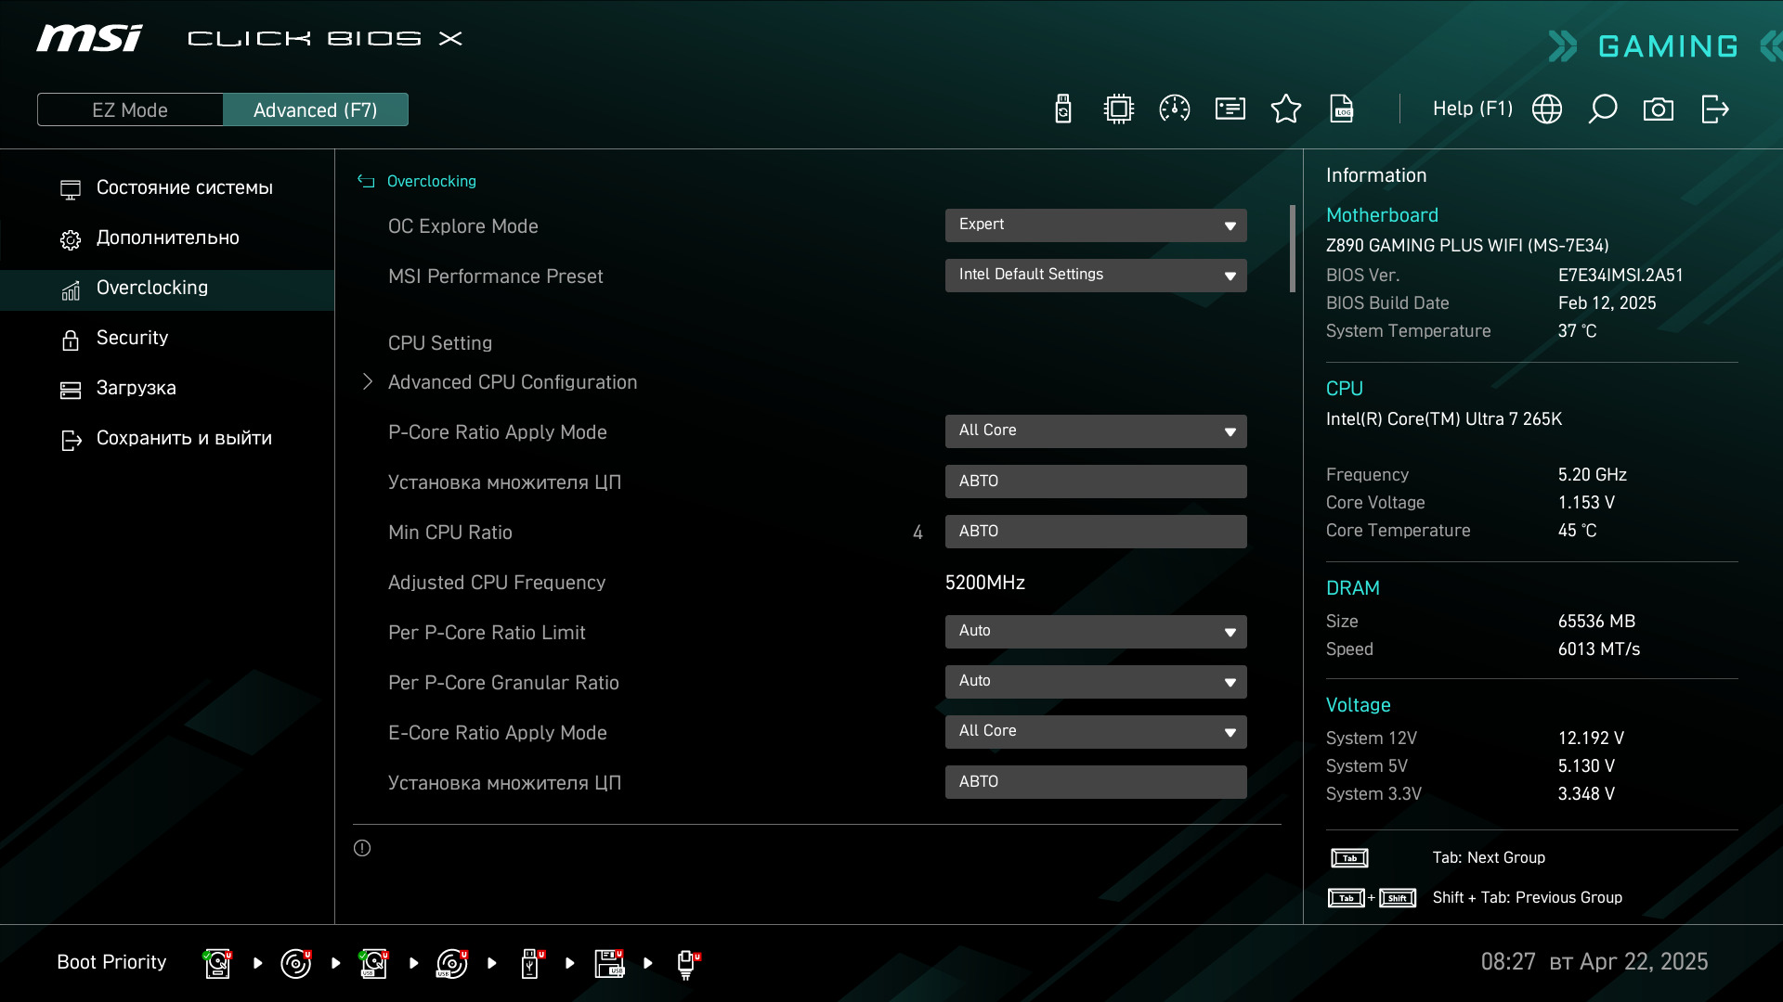Click Adjusted CPU Frequency 5200MHz value

985,583
